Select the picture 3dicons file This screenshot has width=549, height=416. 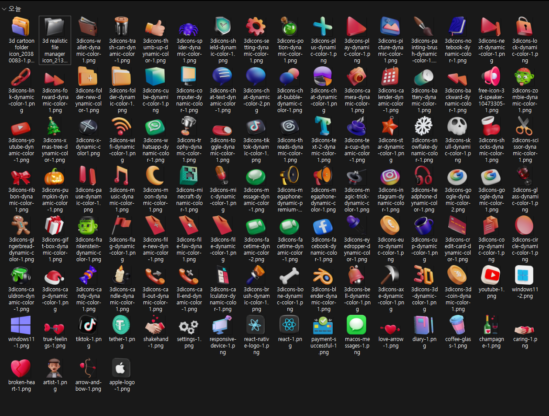click(x=391, y=40)
